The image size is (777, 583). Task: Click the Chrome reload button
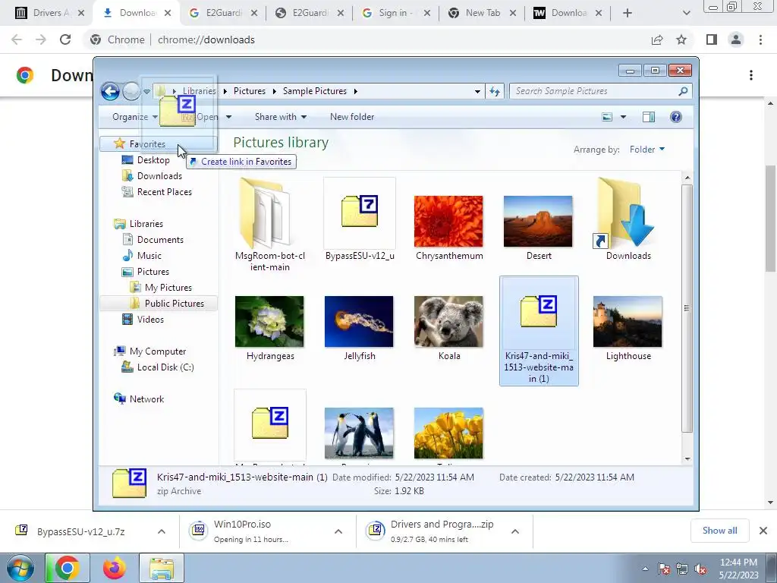click(x=65, y=39)
